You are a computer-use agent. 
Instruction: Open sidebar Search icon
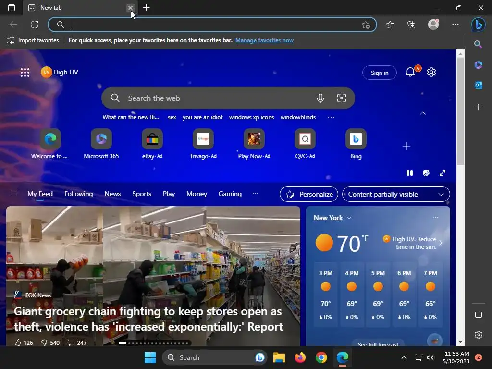478,44
